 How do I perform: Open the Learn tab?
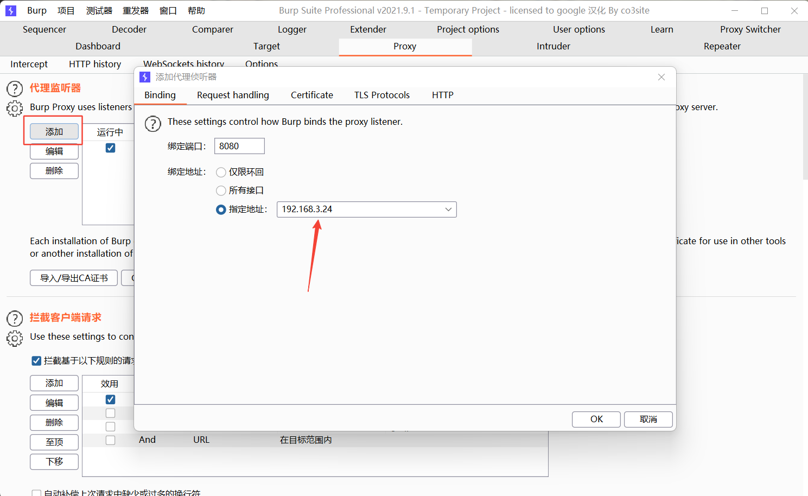coord(662,29)
